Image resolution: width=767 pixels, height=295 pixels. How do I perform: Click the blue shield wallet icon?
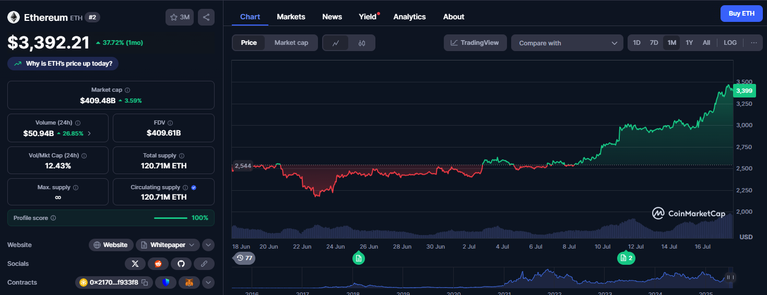(166, 282)
